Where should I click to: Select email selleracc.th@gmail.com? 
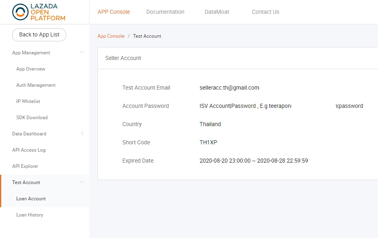229,88
